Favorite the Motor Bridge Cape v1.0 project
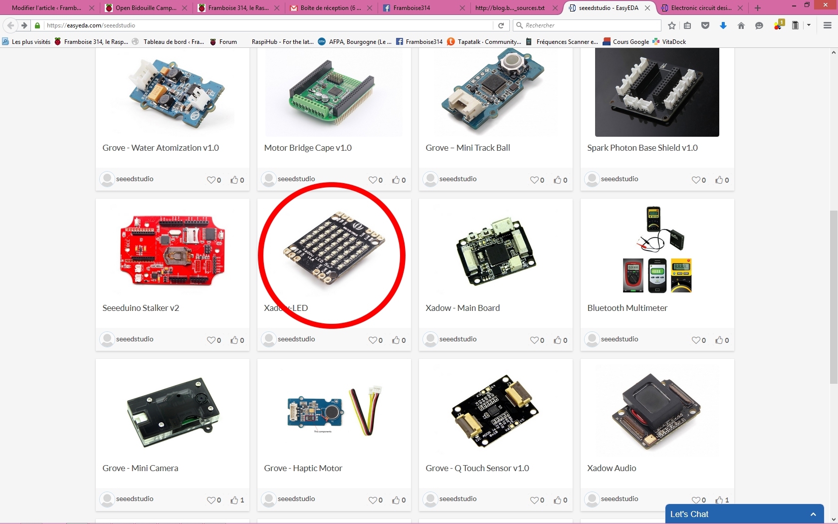The image size is (838, 524). click(x=373, y=180)
